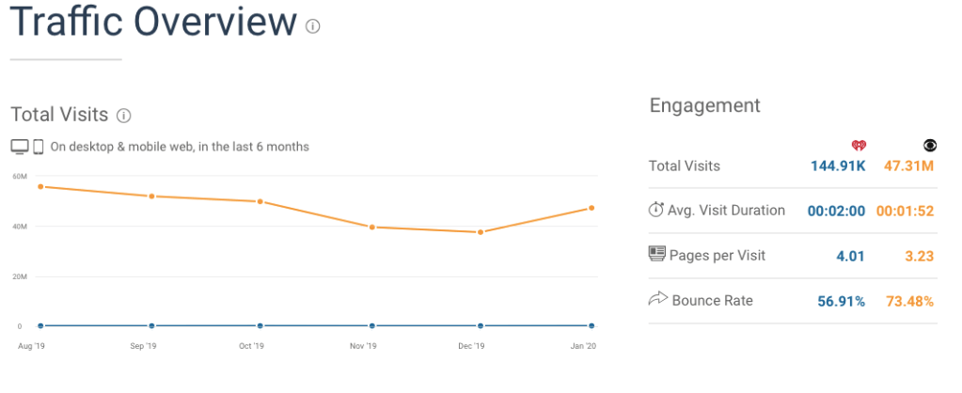Click the 144.91K total visits value
Viewport: 962px width, 393px height.
click(x=838, y=166)
